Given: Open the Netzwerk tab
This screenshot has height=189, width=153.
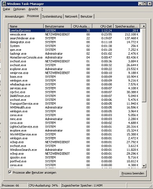Looking at the screenshot, I should (x=71, y=17).
